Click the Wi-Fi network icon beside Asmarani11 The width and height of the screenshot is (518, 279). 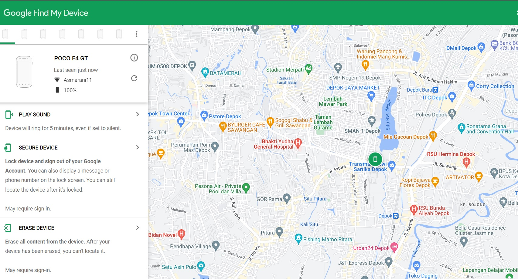point(57,80)
